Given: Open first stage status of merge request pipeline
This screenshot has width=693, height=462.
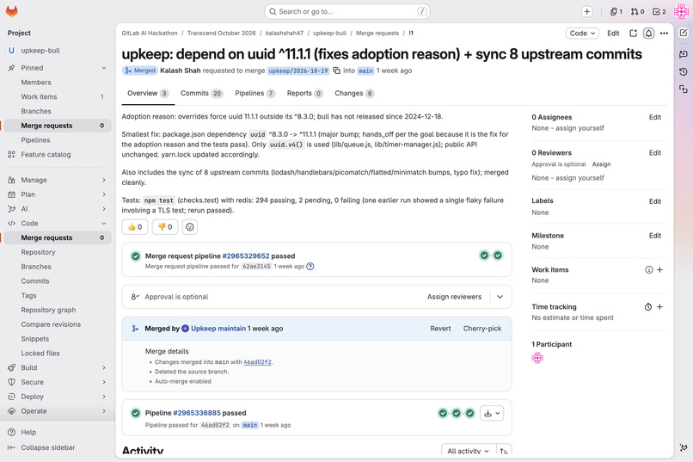Looking at the screenshot, I should [484, 256].
